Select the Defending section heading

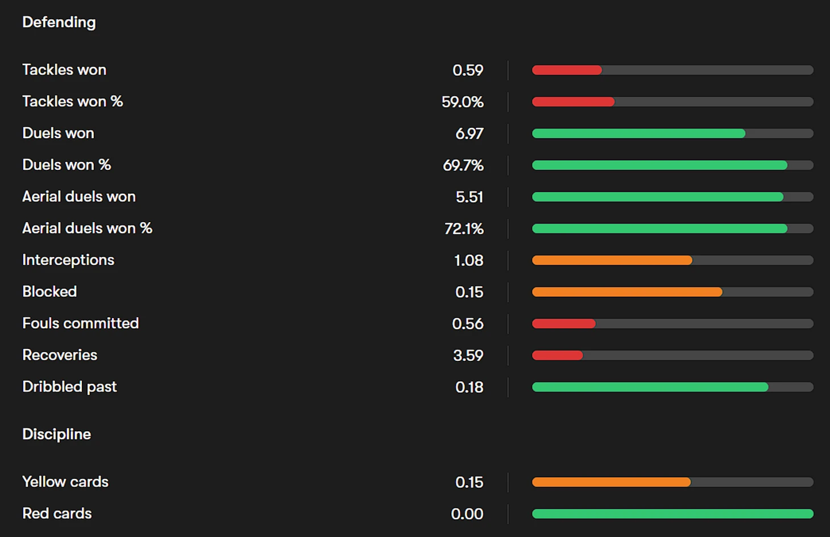(x=59, y=22)
